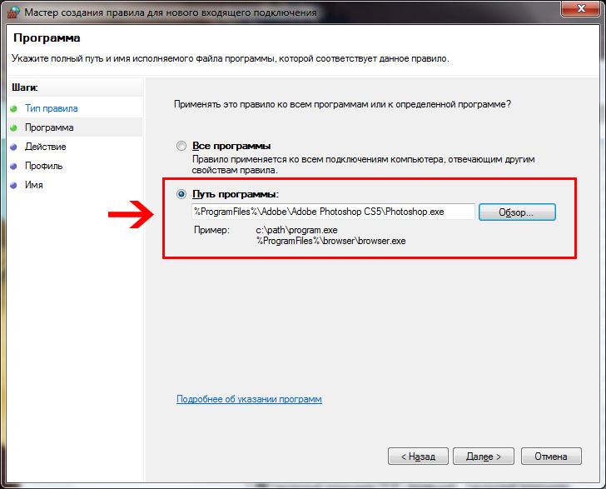Click the blue bullet next to 'Профиль'

coord(13,166)
